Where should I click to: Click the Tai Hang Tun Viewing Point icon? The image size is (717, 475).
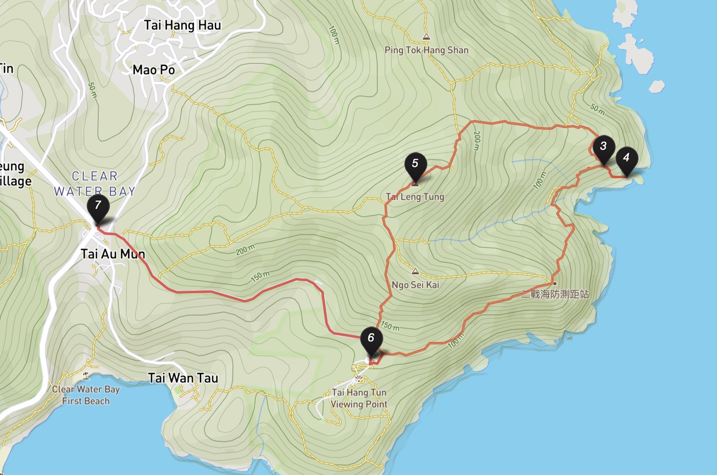[x=359, y=379]
